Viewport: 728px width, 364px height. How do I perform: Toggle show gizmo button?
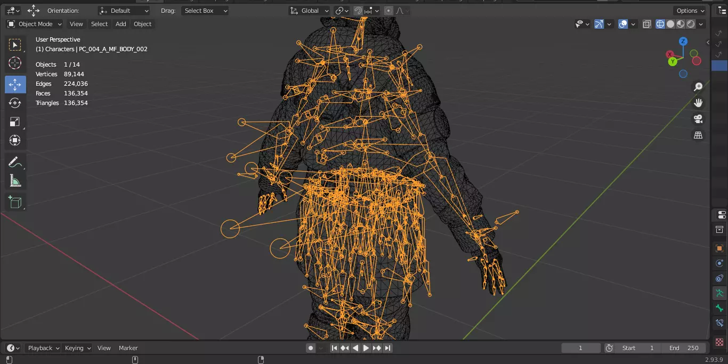coord(599,24)
